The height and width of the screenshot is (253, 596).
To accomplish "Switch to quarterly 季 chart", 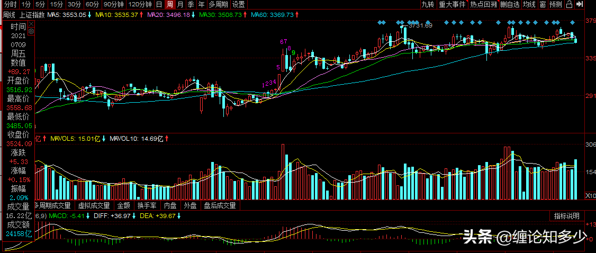I will click(x=191, y=5).
